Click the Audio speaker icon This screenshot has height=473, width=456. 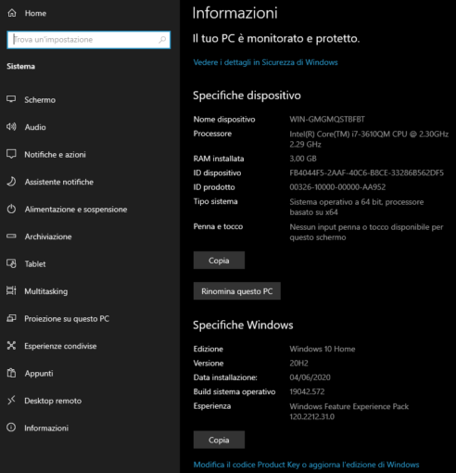pos(11,127)
